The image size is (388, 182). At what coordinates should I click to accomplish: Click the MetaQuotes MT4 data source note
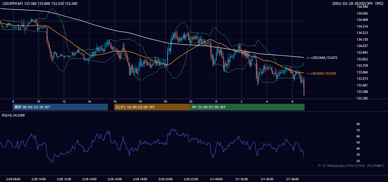coord(351,166)
